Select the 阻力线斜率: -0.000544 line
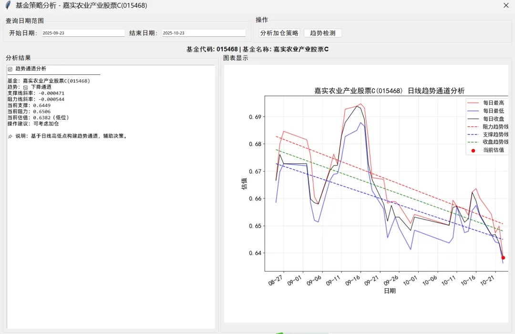 pyautogui.click(x=36, y=99)
